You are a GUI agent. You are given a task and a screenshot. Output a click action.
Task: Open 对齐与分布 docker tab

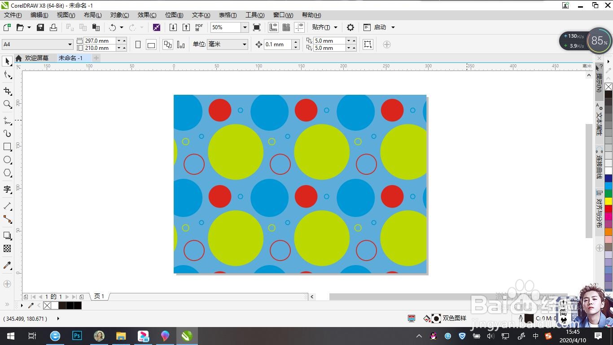coord(599,209)
